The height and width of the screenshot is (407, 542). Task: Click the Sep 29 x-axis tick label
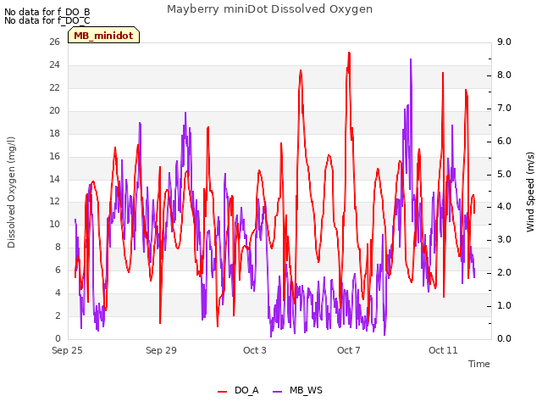coord(161,350)
